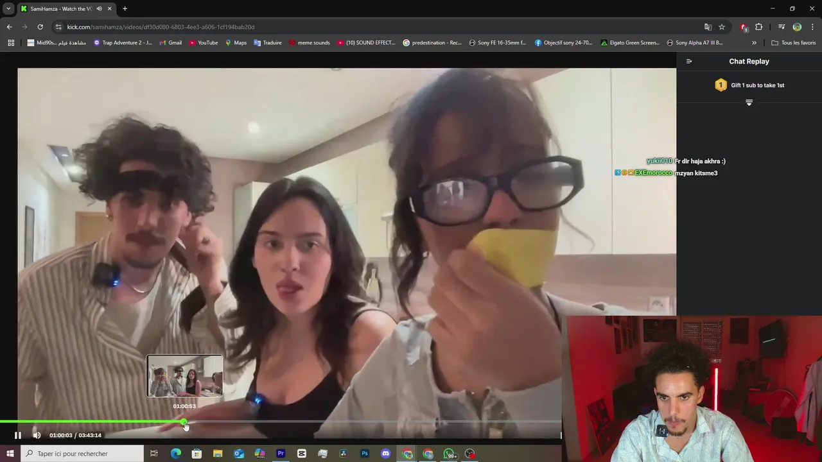Open the apps grid in bookmarks bar

point(11,43)
